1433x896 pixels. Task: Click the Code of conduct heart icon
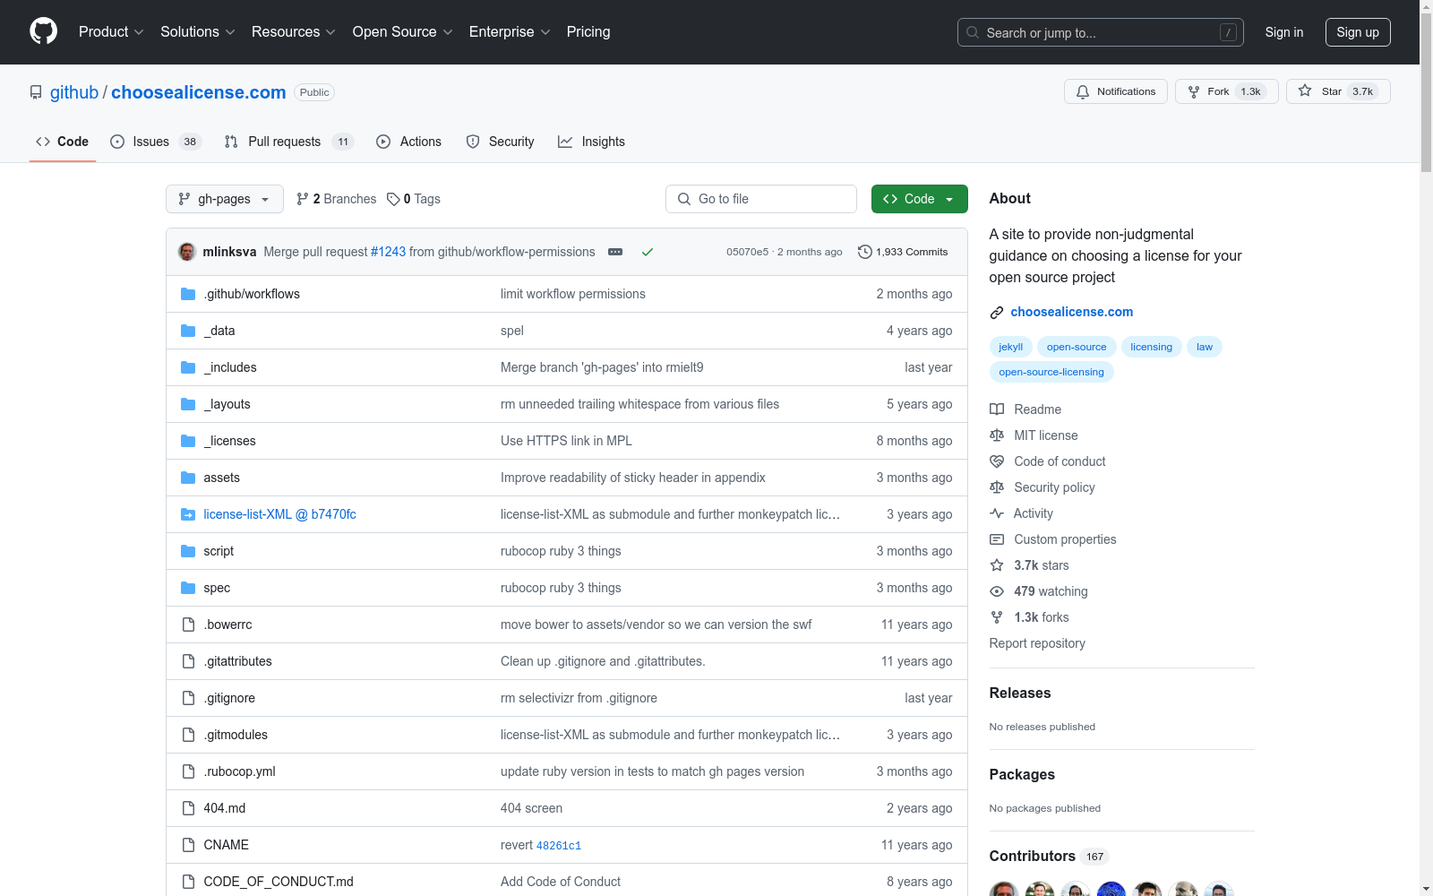tap(997, 461)
